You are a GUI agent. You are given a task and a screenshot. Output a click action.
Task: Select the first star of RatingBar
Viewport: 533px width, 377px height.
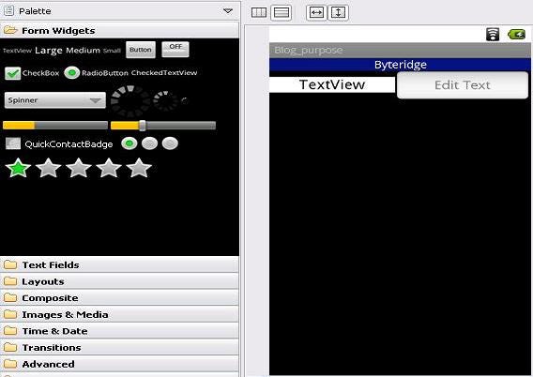point(18,168)
